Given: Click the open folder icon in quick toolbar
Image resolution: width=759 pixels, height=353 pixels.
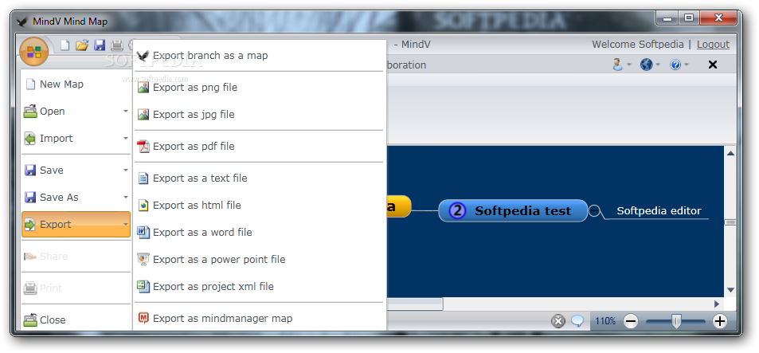Looking at the screenshot, I should tap(82, 45).
